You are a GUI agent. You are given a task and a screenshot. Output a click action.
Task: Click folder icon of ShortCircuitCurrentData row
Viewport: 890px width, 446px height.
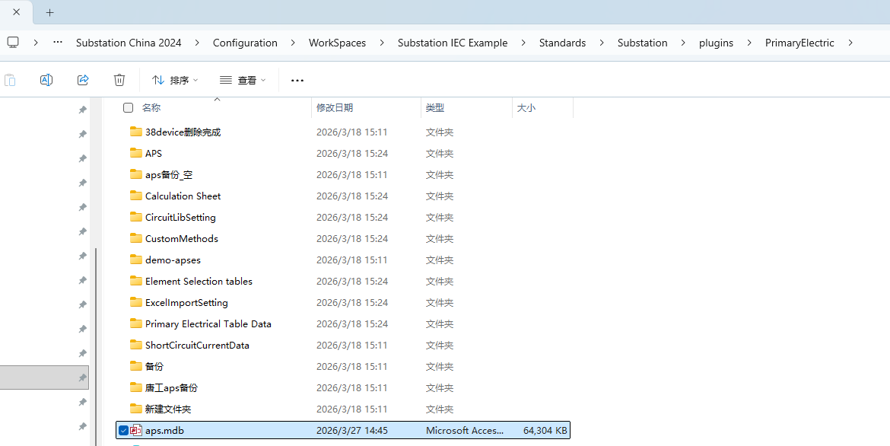[x=135, y=345]
